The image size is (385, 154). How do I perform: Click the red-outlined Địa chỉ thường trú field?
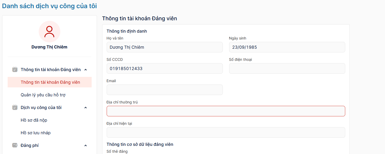pos(226,111)
